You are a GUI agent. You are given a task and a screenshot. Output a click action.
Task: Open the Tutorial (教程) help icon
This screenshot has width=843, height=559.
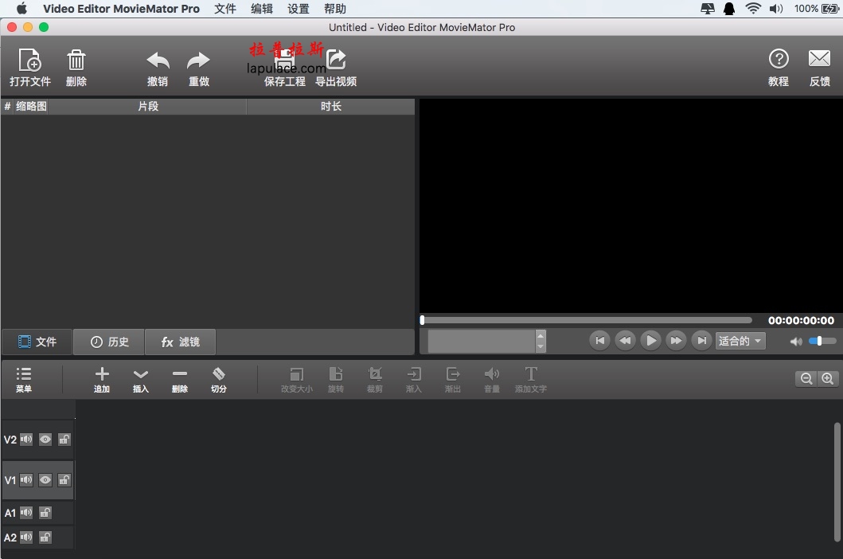point(778,59)
